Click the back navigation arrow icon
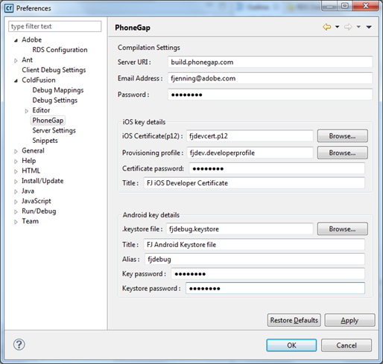 (x=327, y=27)
